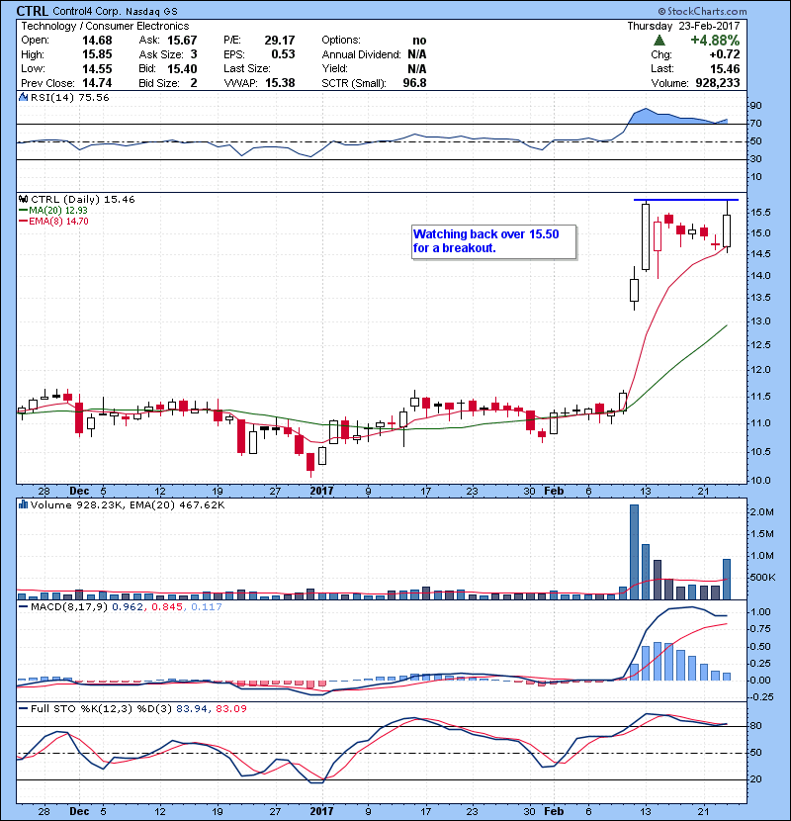The image size is (791, 821).
Task: Click the 2.0M volume axis label
Action: (761, 512)
